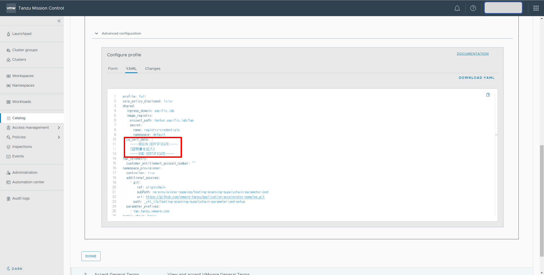The image size is (544, 275).
Task: Click the Inspections shield icon
Action: pos(8,147)
